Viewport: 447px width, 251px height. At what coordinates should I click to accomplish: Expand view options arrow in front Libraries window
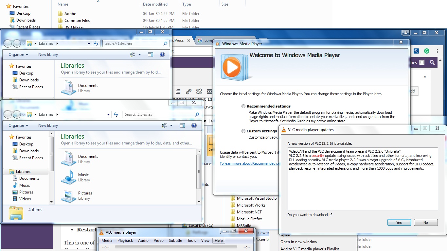[x=171, y=125]
